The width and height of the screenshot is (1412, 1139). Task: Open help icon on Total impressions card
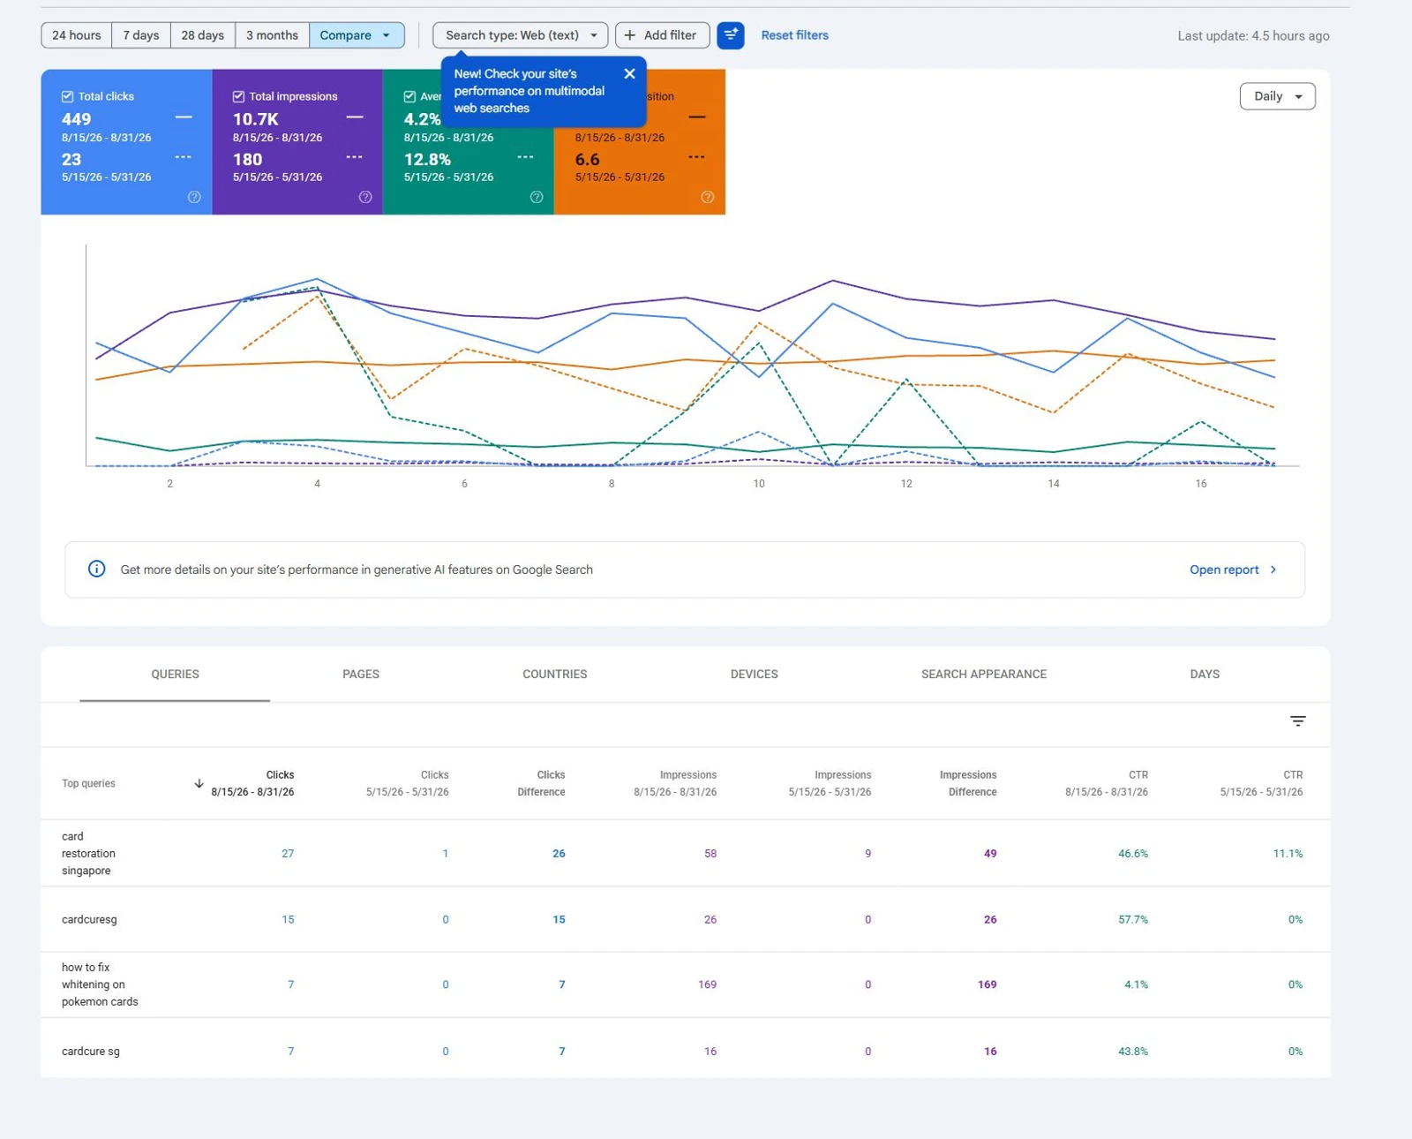(x=365, y=197)
